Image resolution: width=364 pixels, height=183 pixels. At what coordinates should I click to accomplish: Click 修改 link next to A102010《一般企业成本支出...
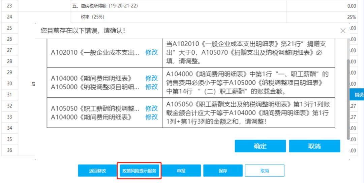point(151,52)
